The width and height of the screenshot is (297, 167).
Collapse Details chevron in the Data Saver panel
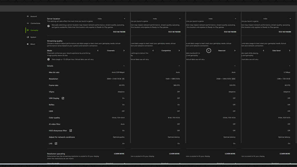pos(289,66)
